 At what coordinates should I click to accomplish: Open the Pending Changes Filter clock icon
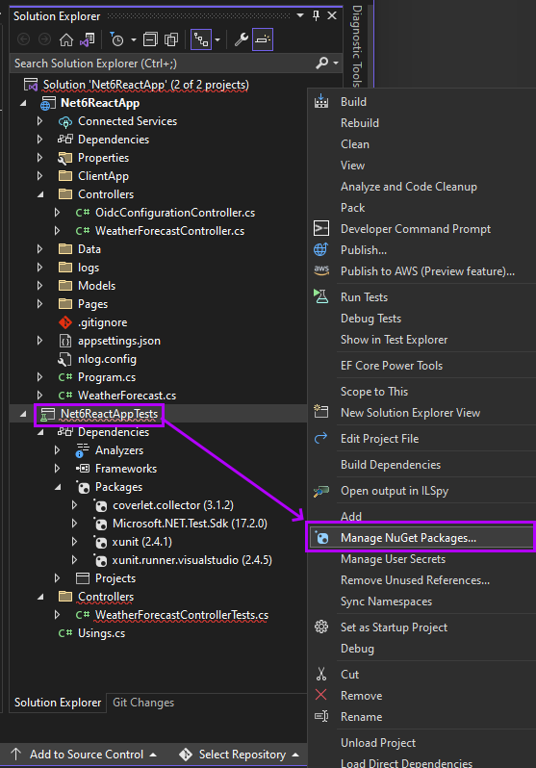(116, 39)
